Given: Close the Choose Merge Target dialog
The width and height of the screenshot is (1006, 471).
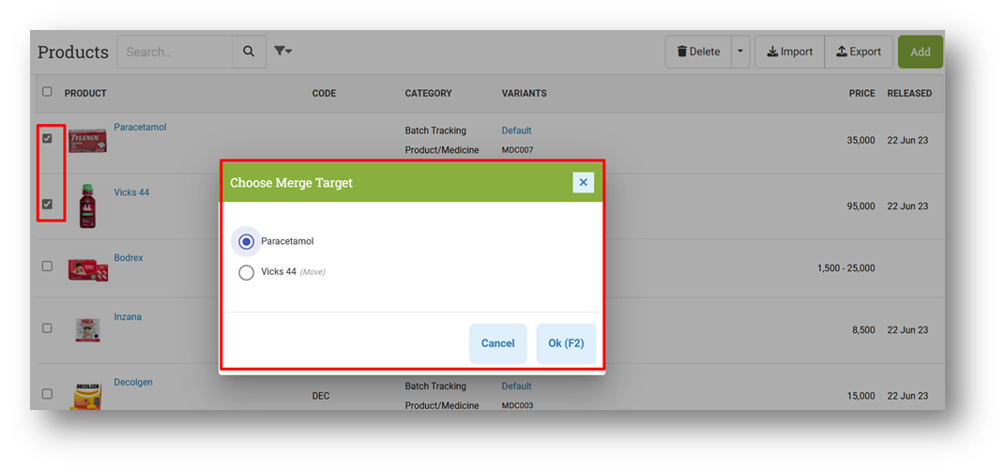Looking at the screenshot, I should pos(583,182).
